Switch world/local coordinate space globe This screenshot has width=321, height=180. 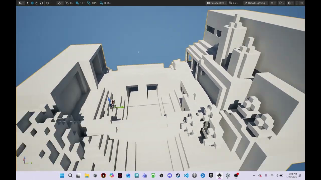47,3
